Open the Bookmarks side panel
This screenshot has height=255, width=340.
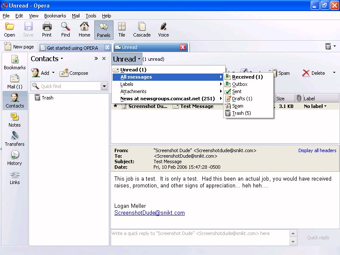coord(15,62)
